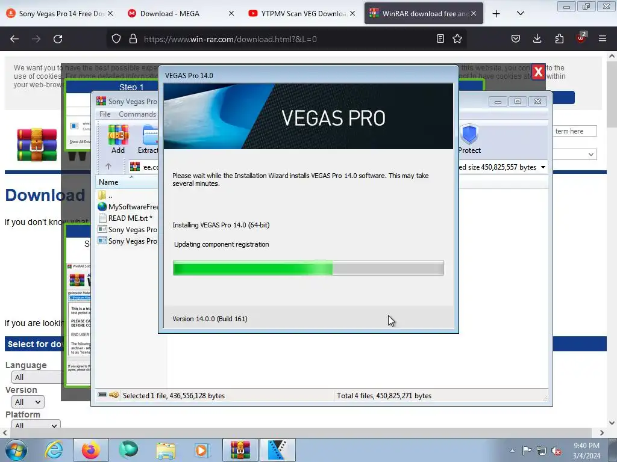Click the Add icon in WinRAR toolbar

click(x=118, y=139)
